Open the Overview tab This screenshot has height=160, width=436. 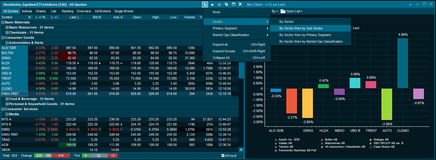tap(84, 11)
